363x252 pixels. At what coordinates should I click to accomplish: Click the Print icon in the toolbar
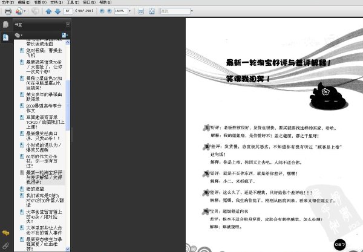tap(8, 11)
